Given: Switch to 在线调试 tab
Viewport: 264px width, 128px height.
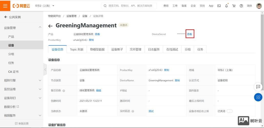Looking at the screenshot, I should [x=172, y=49].
